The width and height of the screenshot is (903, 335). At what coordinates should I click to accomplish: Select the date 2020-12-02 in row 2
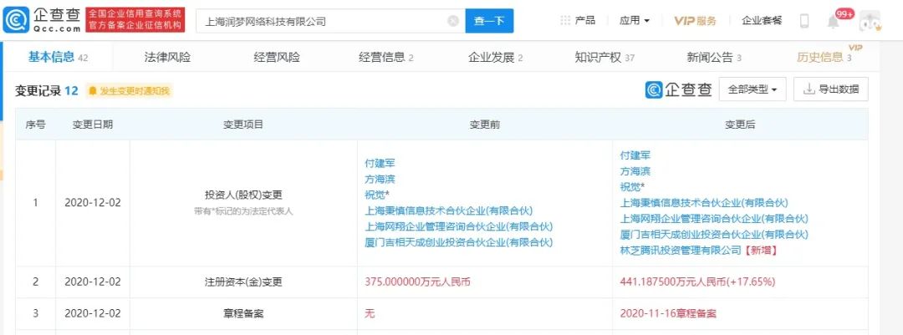tap(93, 282)
